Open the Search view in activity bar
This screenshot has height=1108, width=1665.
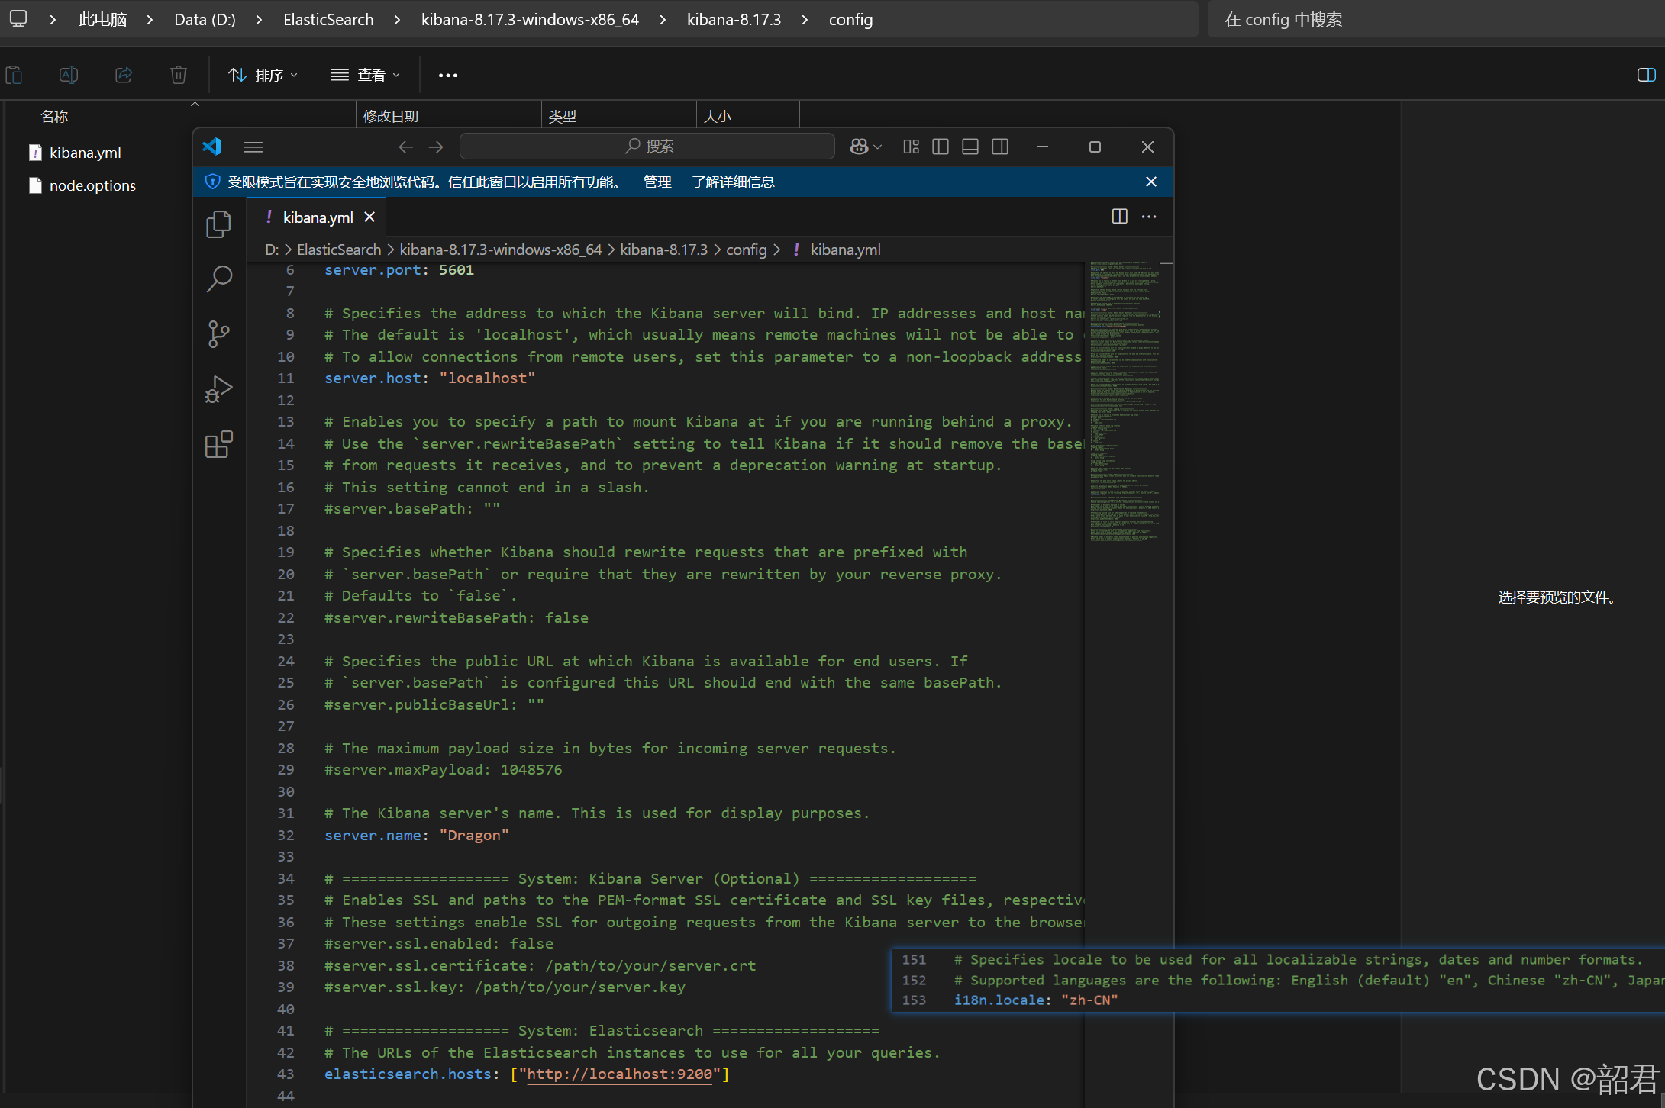219,279
